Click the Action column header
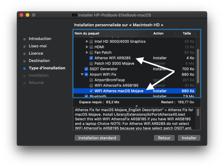Image resolution: width=224 pixels, height=168 pixels. 163,33
